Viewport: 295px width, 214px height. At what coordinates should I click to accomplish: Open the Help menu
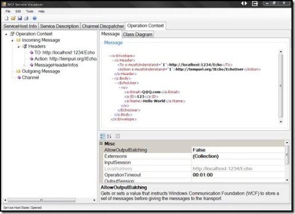[42, 11]
